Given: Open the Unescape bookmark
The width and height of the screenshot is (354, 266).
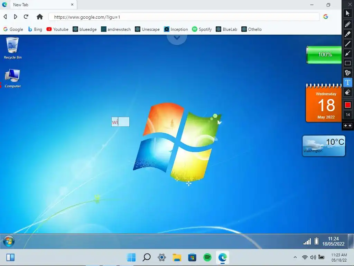Looking at the screenshot, I should click(147, 29).
